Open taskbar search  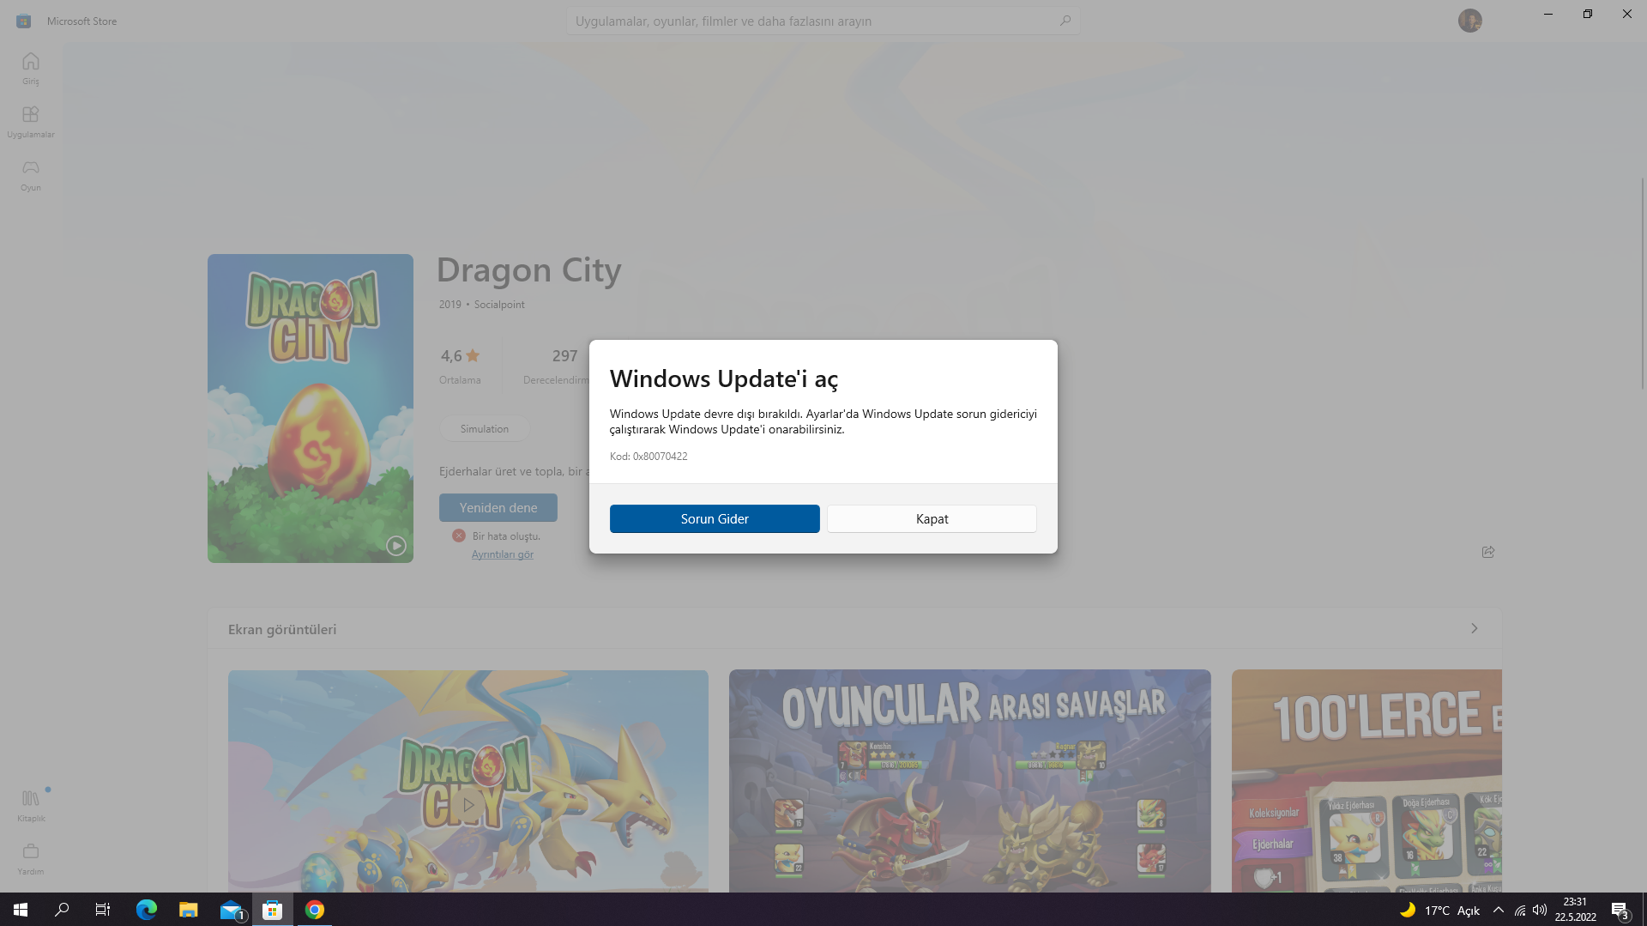pos(62,910)
